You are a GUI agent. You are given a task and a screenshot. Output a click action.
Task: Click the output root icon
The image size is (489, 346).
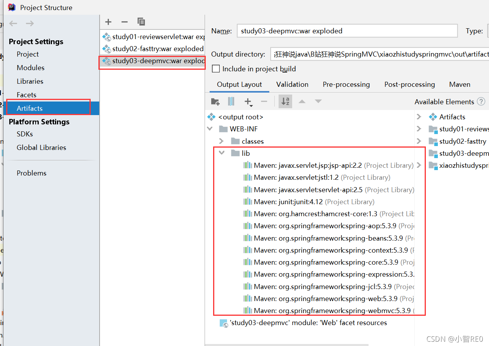[212, 117]
